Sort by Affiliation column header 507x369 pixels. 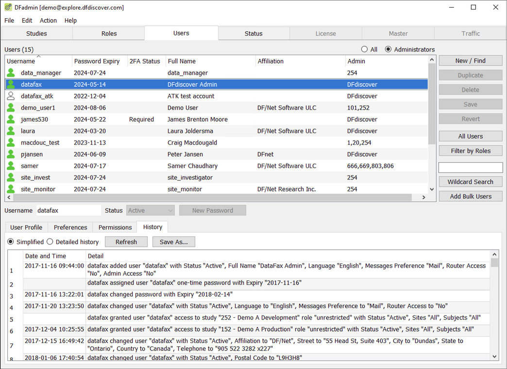[301, 61]
